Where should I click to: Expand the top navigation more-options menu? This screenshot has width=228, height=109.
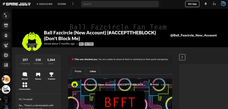[x=73, y=4]
